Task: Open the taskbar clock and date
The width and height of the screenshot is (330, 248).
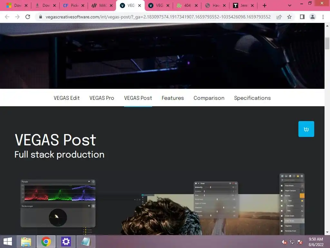Action: (x=316, y=242)
